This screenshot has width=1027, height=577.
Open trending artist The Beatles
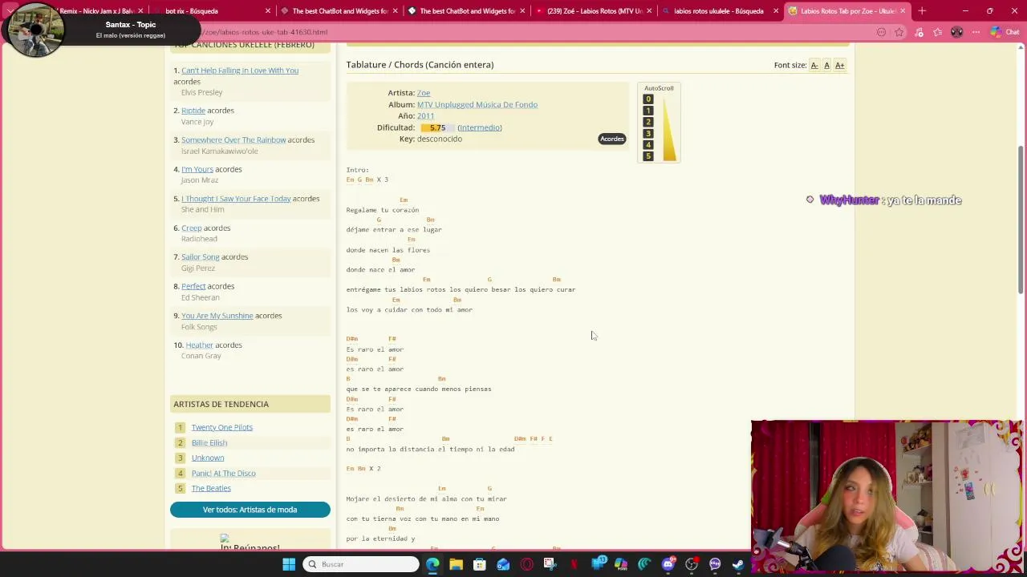click(211, 488)
